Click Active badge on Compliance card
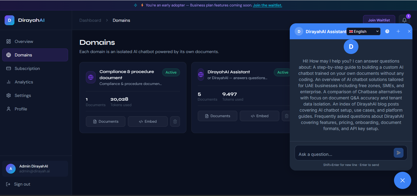The image size is (417, 196). (x=171, y=72)
